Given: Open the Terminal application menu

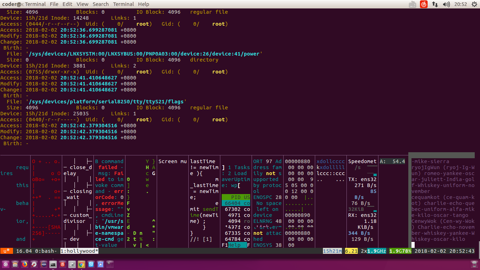Looking at the screenshot, I should point(35,4).
